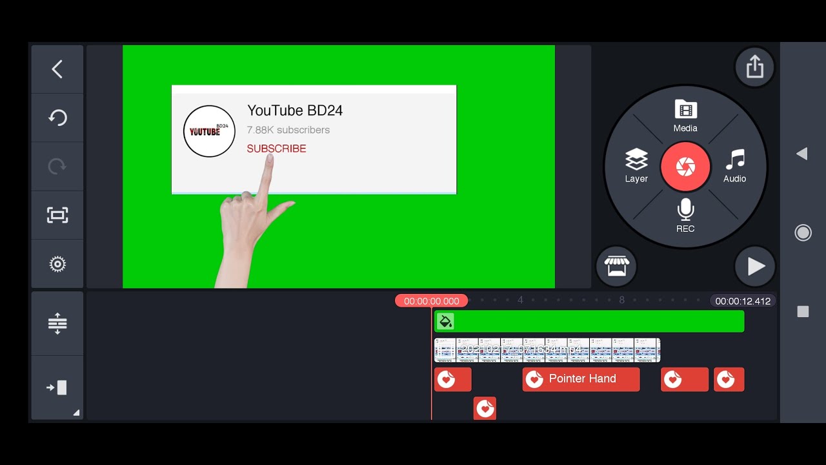Open the Audio browser
Image resolution: width=826 pixels, height=465 pixels.
tap(734, 166)
